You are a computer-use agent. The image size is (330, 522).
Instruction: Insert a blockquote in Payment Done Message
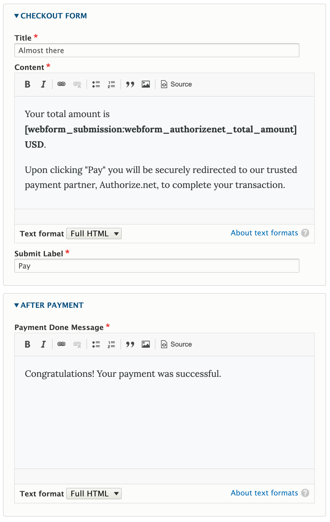[x=130, y=344]
